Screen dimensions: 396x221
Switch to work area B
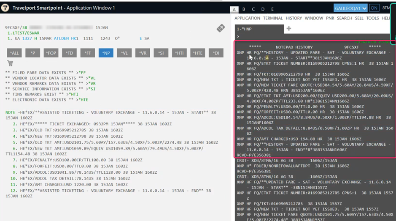pyautogui.click(x=244, y=9)
